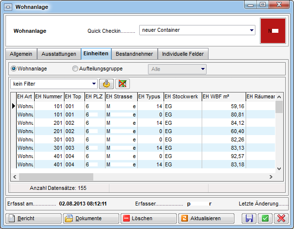This screenshot has height=229, width=294.
Task: Select the cell with area 60,40
Action: tap(224, 131)
